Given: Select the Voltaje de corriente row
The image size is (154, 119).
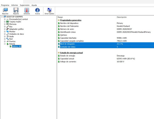Looking at the screenshot, I should click(106, 62).
